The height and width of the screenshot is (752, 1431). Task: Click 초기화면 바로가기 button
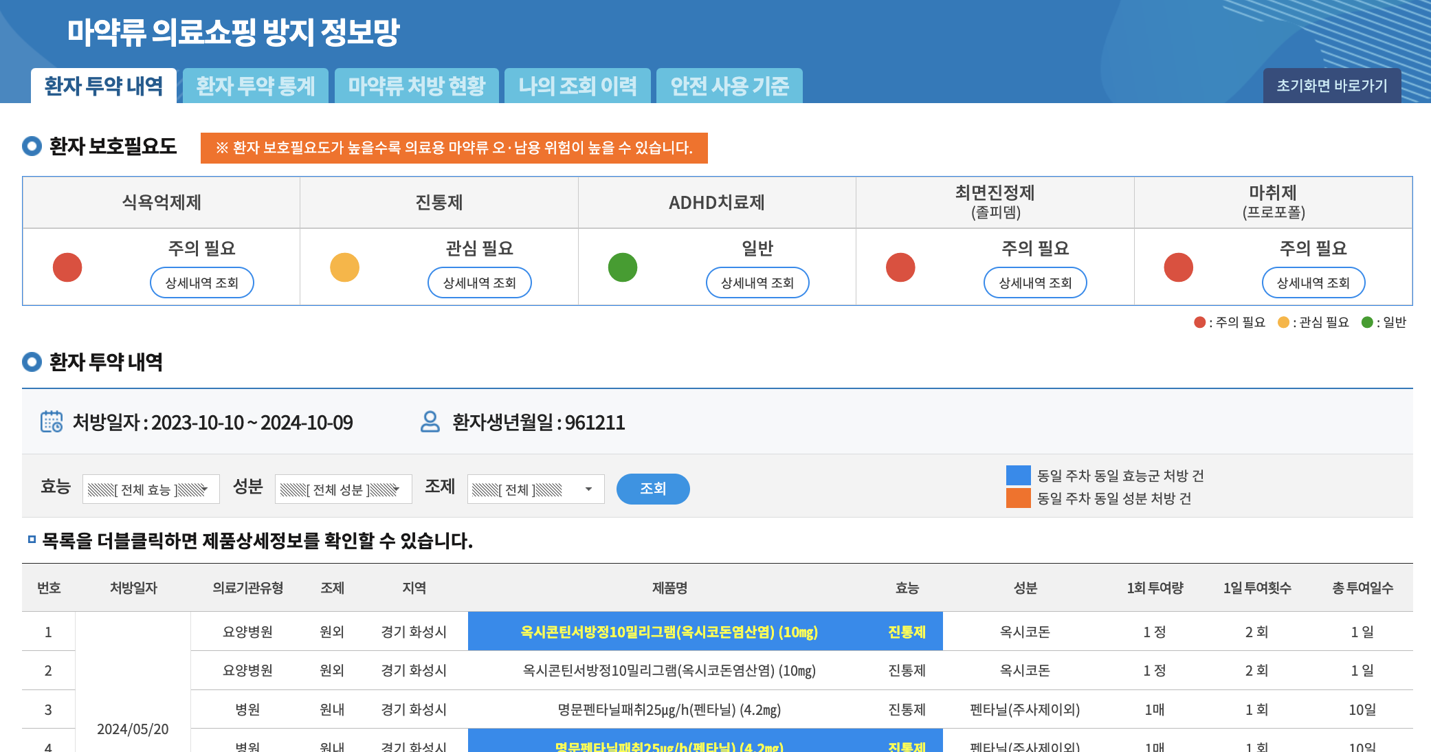click(x=1331, y=86)
